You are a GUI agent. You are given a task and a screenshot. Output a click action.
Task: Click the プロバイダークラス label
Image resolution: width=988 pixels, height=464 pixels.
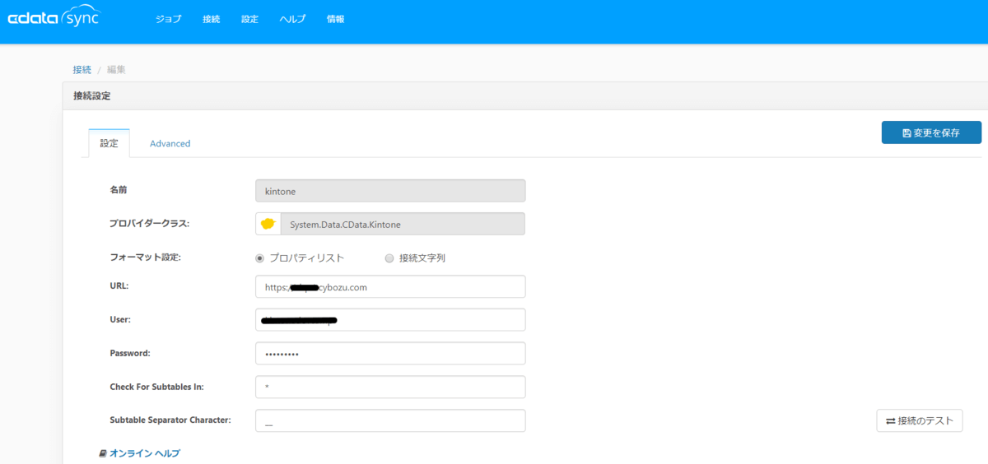coord(150,224)
